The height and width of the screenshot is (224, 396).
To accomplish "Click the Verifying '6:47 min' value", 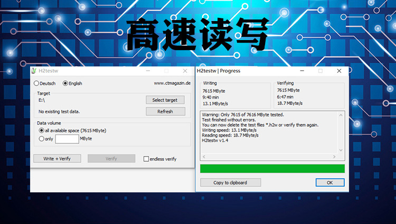I will [x=285, y=97].
